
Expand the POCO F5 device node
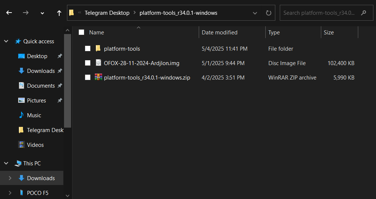[10, 193]
